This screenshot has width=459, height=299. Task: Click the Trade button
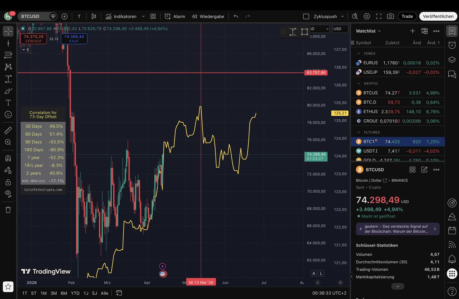(x=407, y=16)
